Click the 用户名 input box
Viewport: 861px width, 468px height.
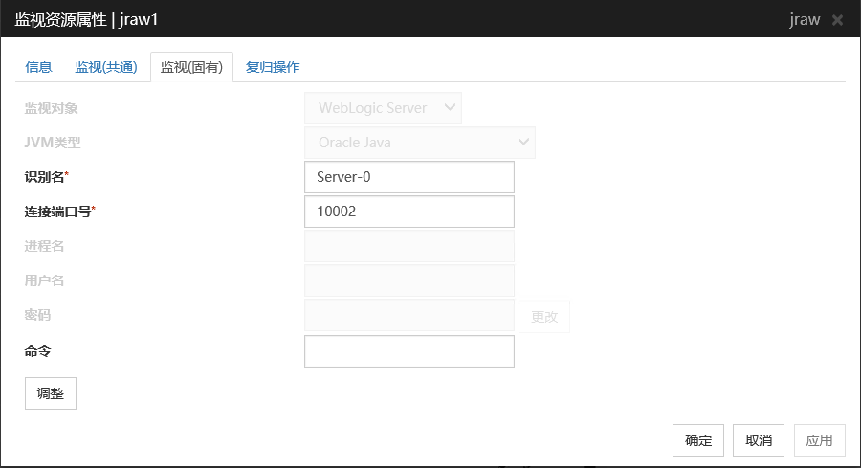point(408,280)
